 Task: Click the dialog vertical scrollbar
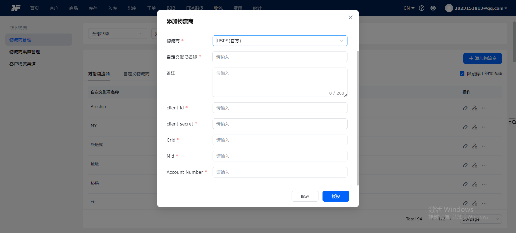tap(358, 118)
